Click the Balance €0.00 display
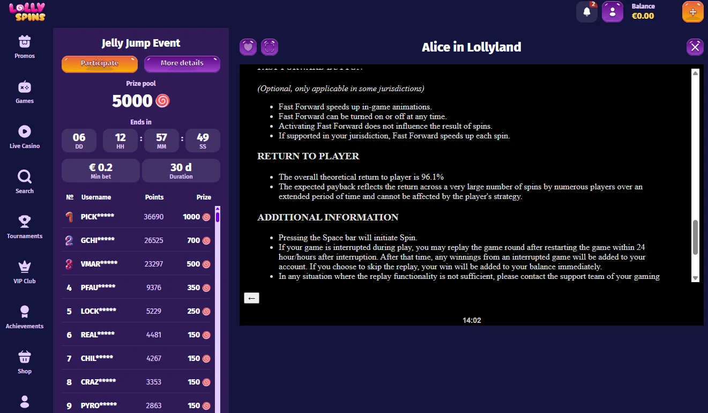 point(643,11)
